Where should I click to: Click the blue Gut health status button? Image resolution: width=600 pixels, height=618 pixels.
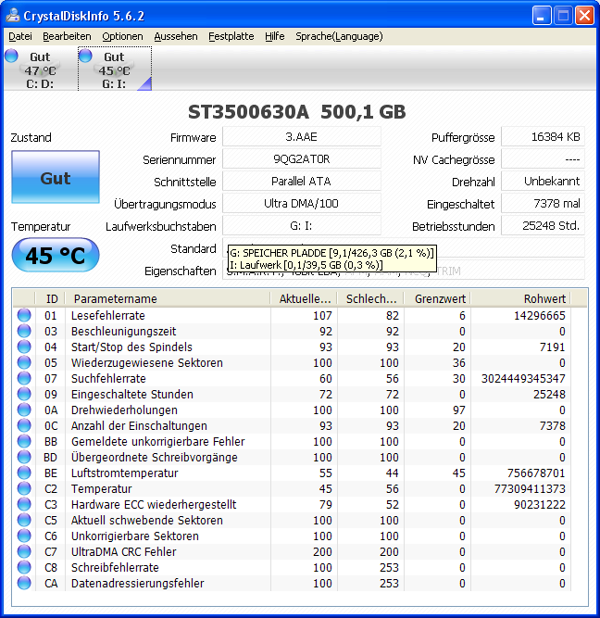click(x=56, y=177)
